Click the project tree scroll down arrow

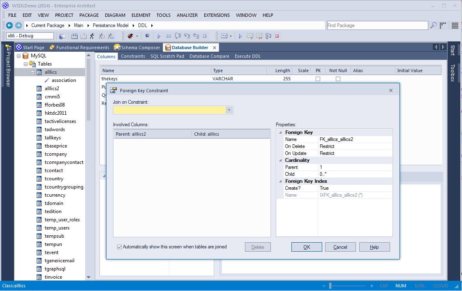[x=89, y=277]
